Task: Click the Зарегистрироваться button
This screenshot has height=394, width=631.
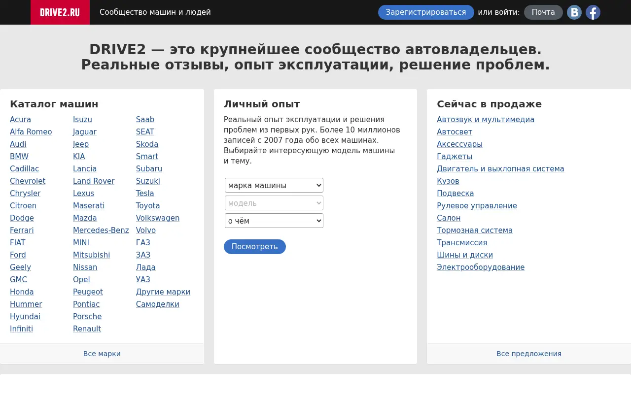Action: 426,12
